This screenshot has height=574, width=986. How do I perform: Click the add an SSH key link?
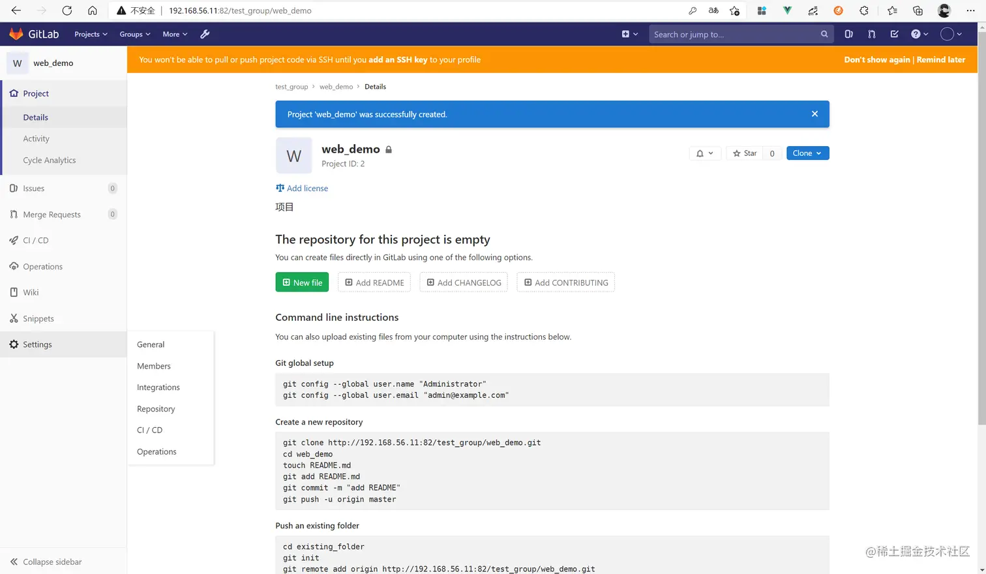coord(398,59)
